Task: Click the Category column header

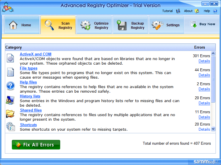Action: (x=13, y=47)
